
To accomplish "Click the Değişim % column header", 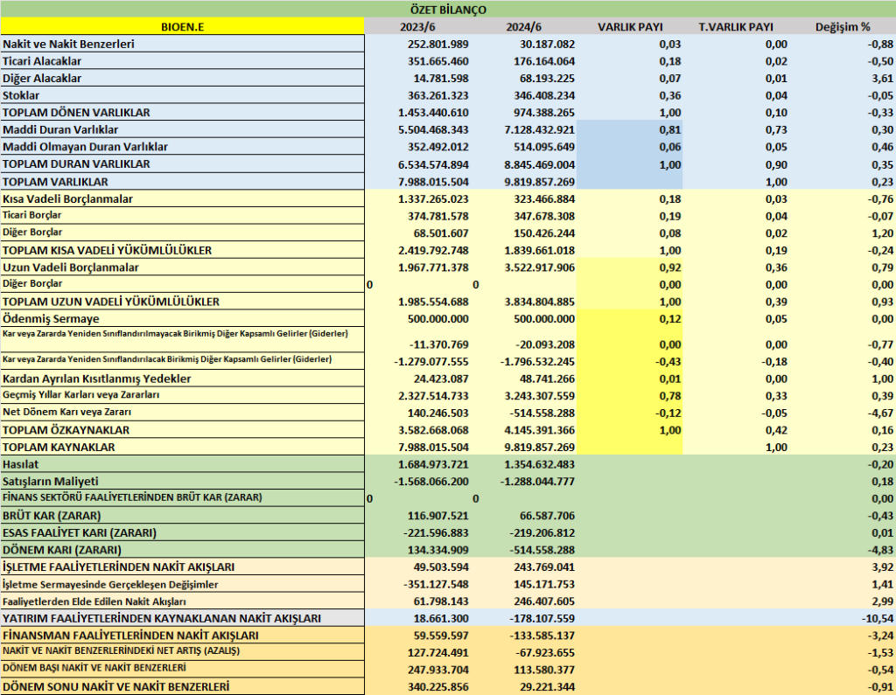I will coord(843,26).
